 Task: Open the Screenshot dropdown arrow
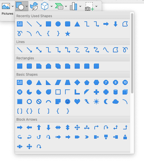96,6
